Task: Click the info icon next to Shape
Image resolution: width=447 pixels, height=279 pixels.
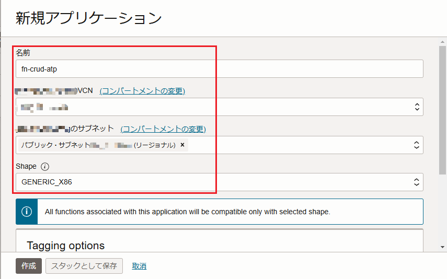Action: click(x=45, y=167)
